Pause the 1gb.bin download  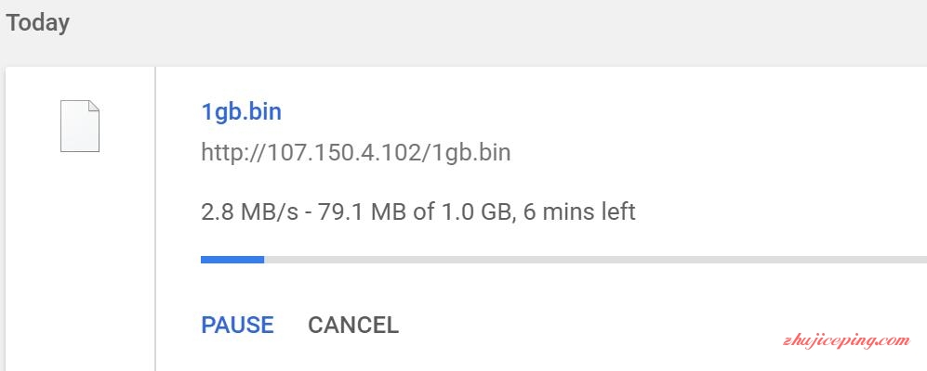(237, 325)
